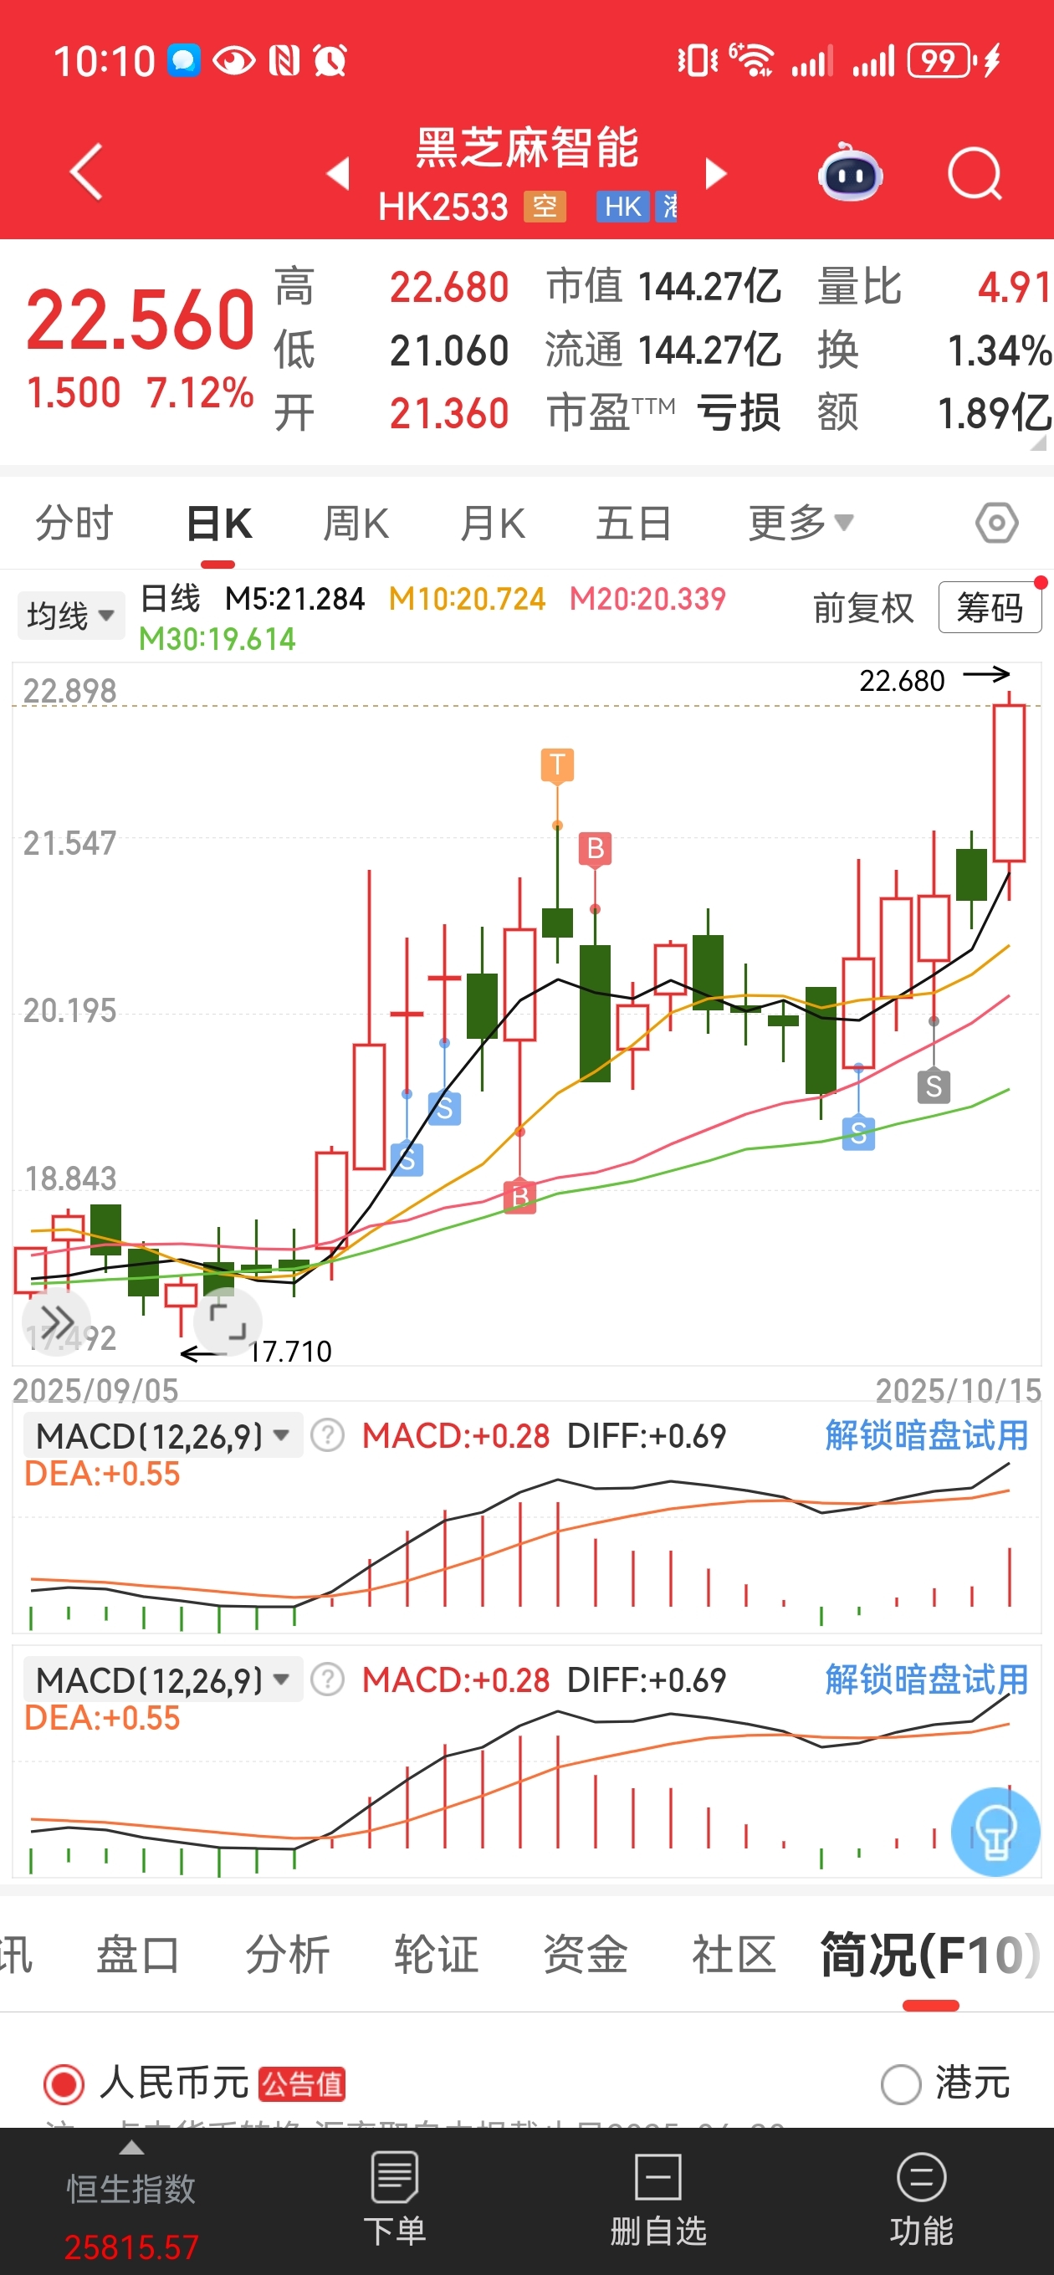The width and height of the screenshot is (1054, 2275).
Task: Switch to previous stock with left triangle
Action: pyautogui.click(x=339, y=174)
